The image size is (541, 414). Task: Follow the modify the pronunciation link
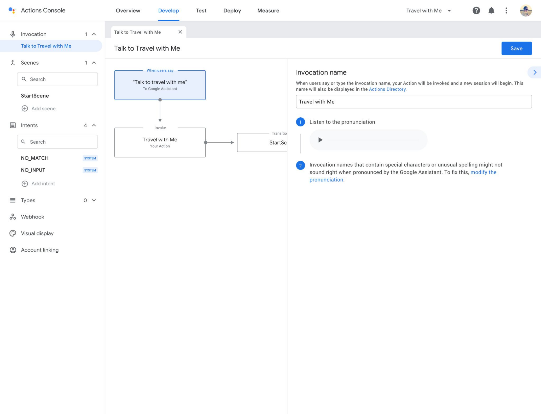coord(403,176)
